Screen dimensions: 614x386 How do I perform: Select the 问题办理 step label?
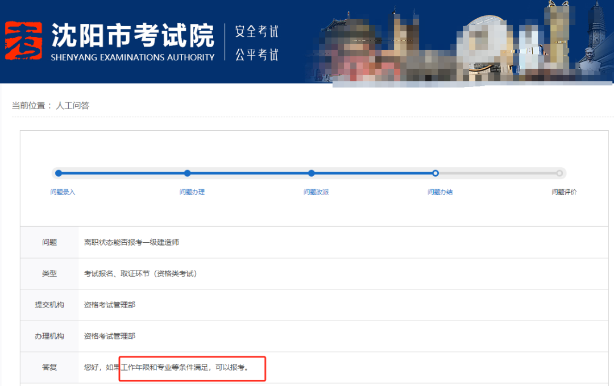pos(192,192)
